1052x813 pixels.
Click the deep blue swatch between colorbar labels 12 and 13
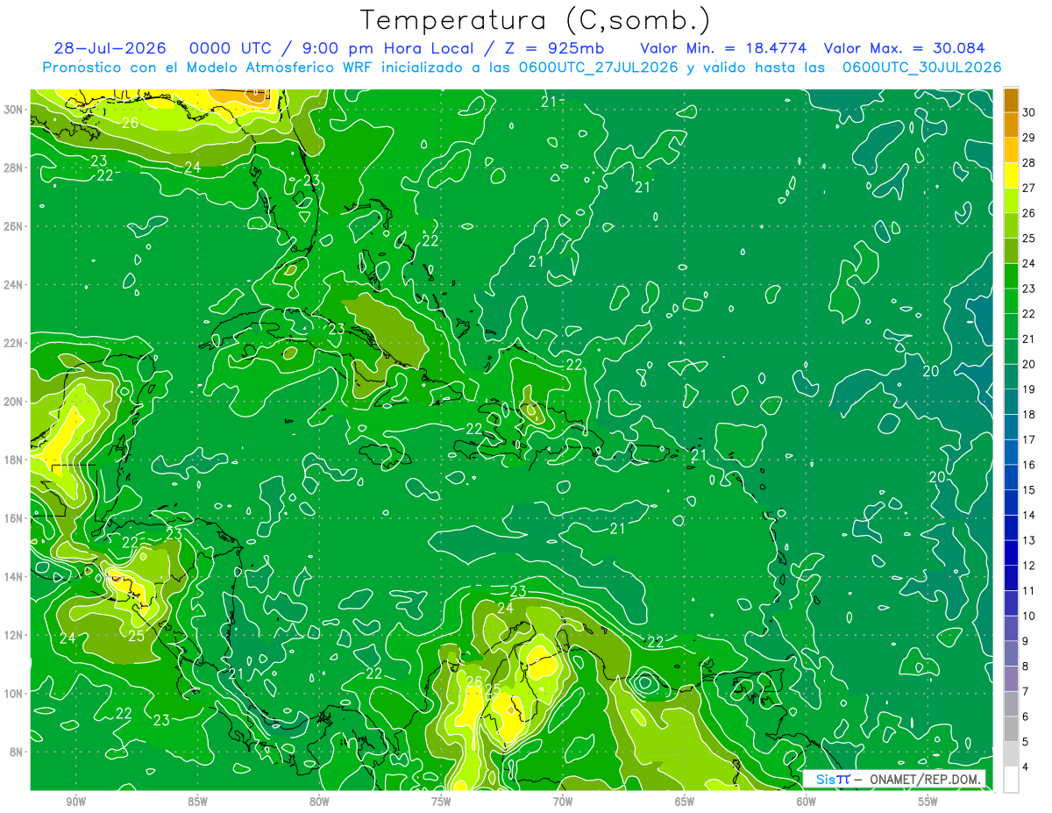click(1011, 553)
